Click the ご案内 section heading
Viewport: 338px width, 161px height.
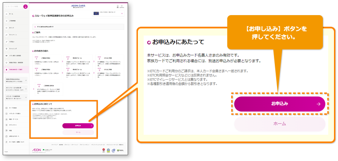(x=37, y=32)
